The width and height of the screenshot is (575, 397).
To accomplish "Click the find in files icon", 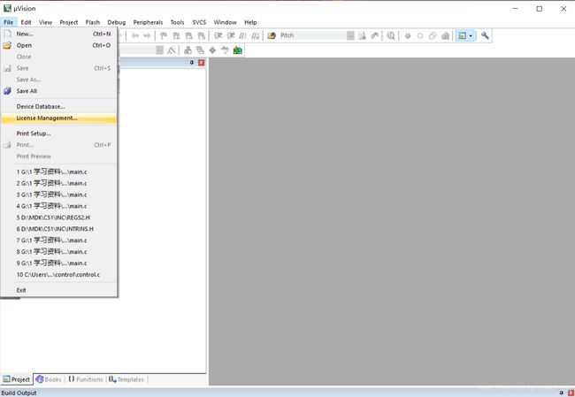I will click(272, 35).
